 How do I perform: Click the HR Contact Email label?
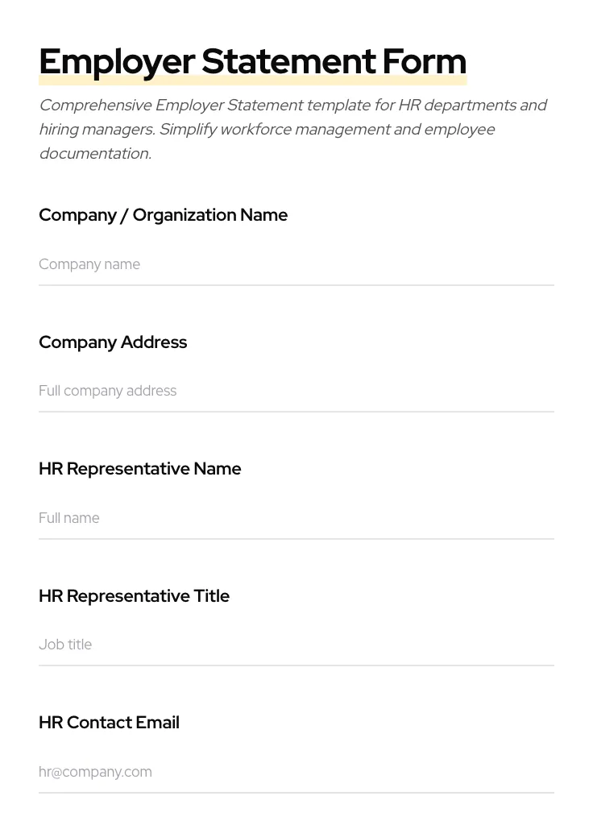click(x=109, y=722)
